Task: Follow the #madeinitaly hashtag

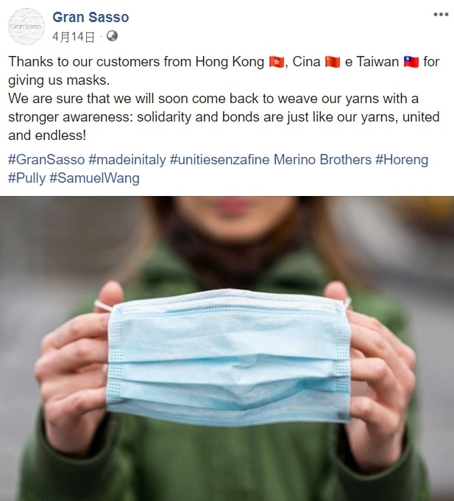Action: pyautogui.click(x=127, y=159)
